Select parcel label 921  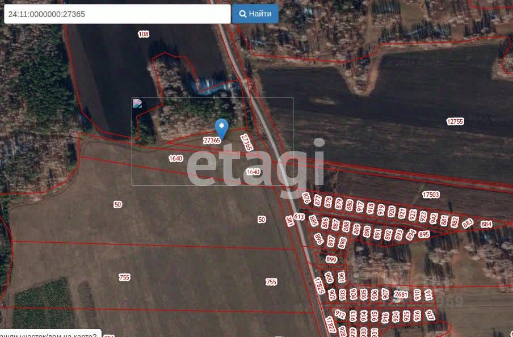(402, 213)
